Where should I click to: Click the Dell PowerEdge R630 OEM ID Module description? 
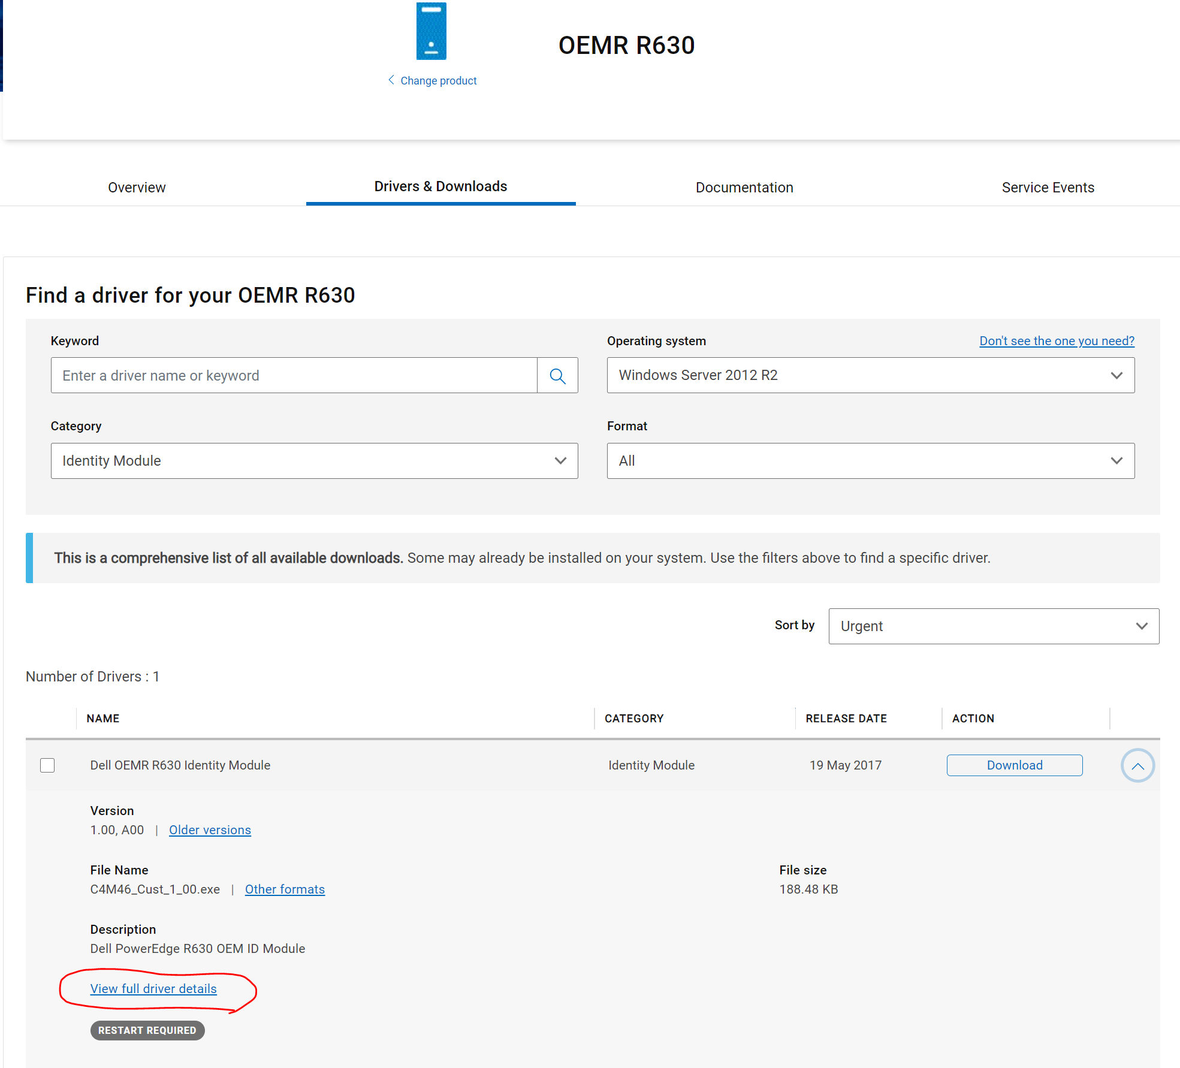coord(198,949)
